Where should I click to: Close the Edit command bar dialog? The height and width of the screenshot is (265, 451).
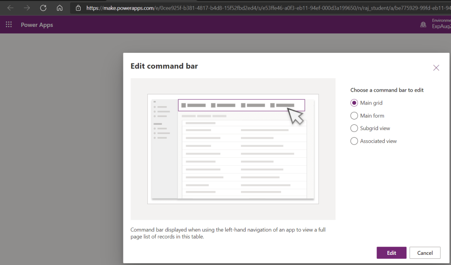coord(436,67)
